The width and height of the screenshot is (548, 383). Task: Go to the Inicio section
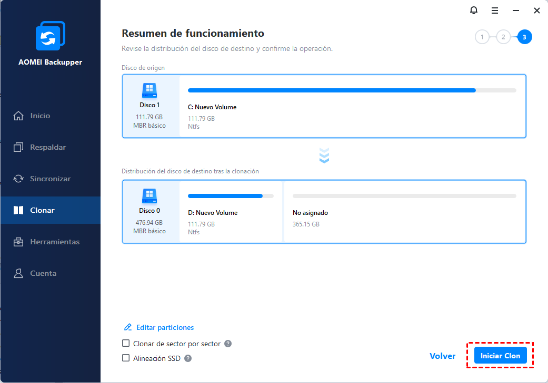tap(51, 116)
